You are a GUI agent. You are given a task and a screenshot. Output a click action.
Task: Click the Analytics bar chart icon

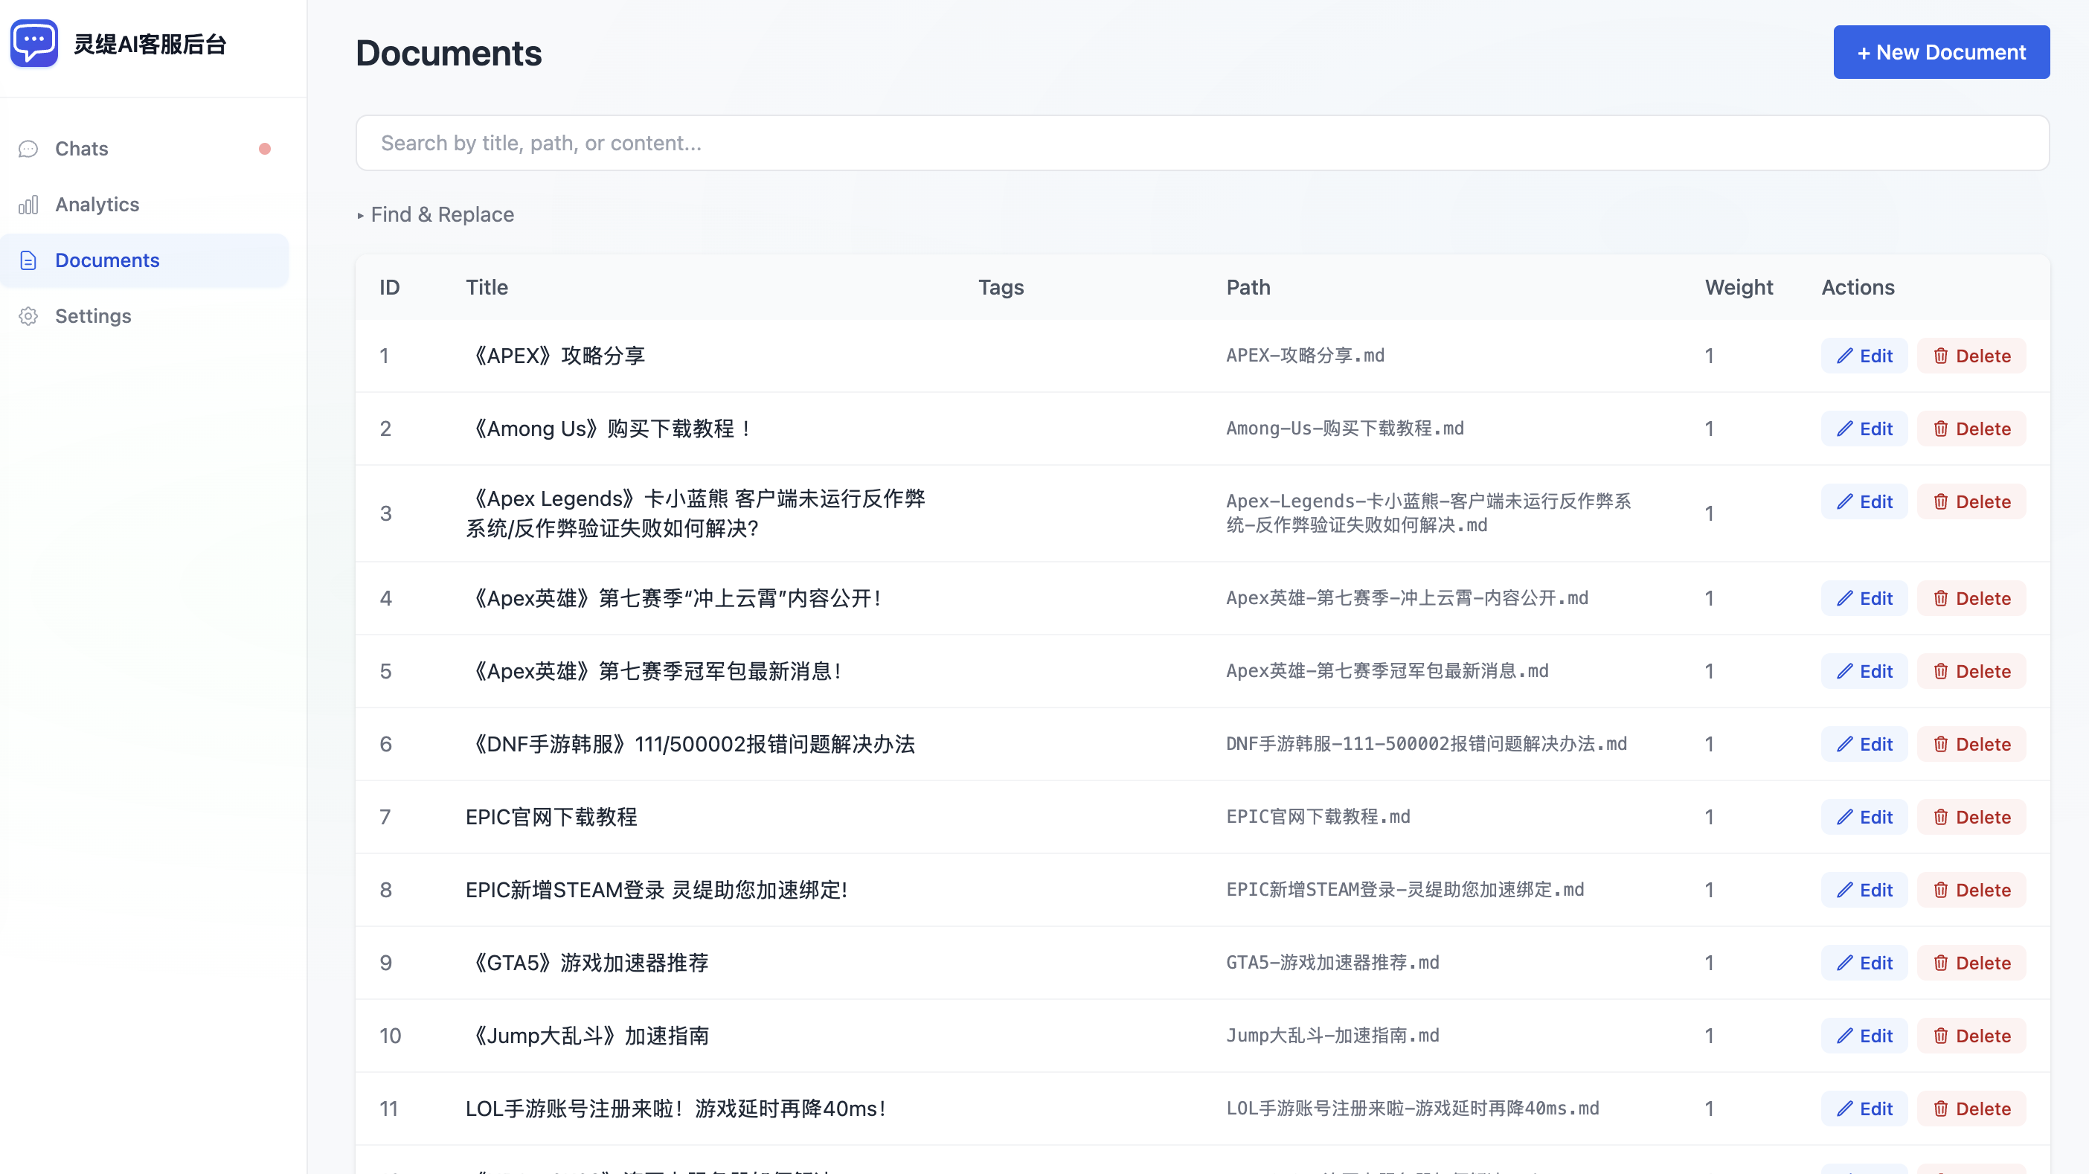click(x=28, y=205)
